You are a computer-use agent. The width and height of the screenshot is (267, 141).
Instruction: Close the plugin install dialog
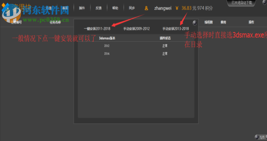point(194,22)
